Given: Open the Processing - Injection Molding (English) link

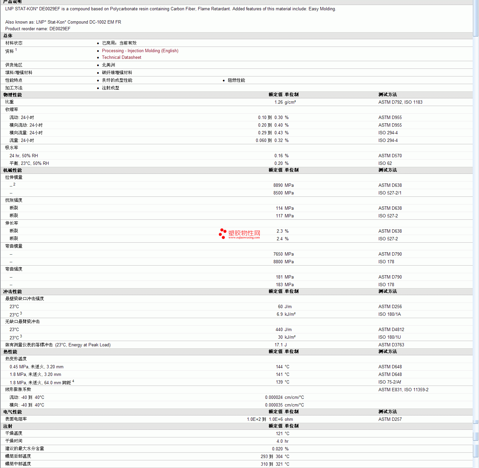Looking at the screenshot, I should [140, 51].
